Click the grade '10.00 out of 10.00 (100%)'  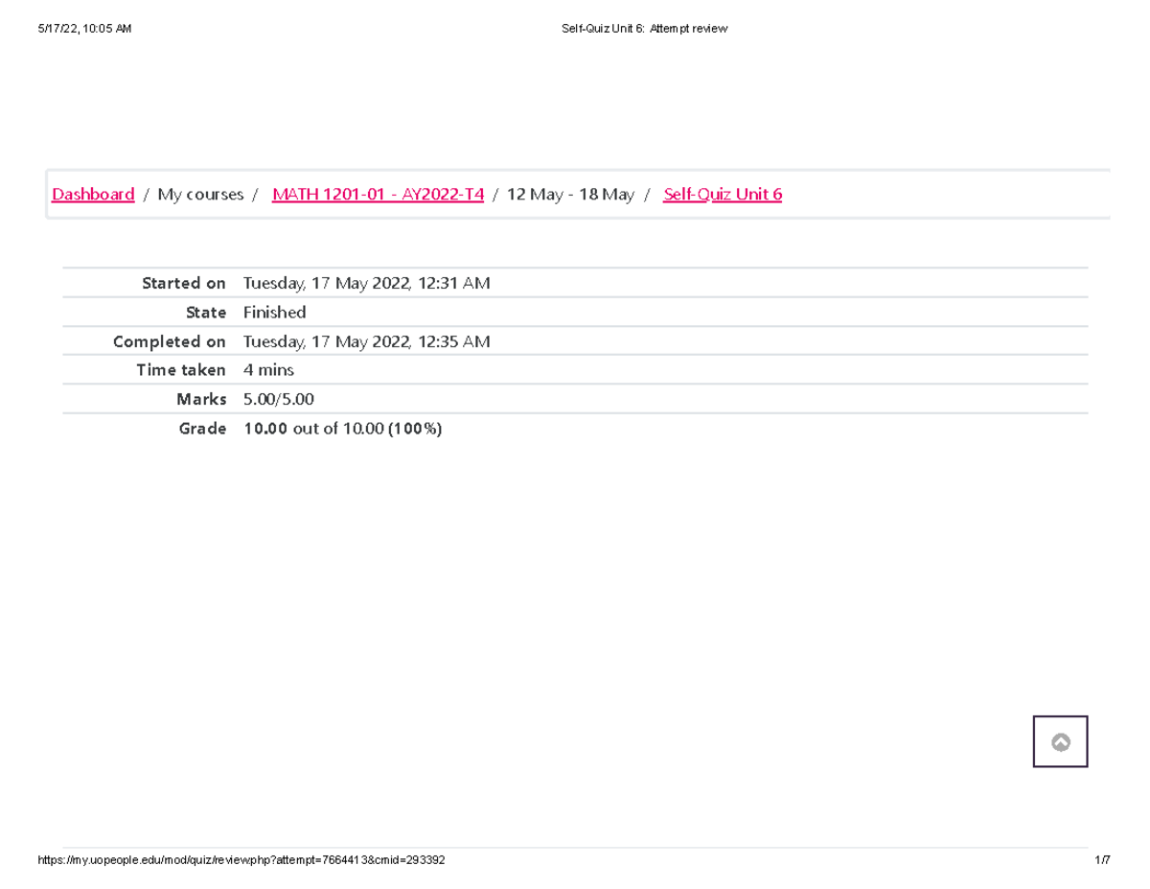342,429
